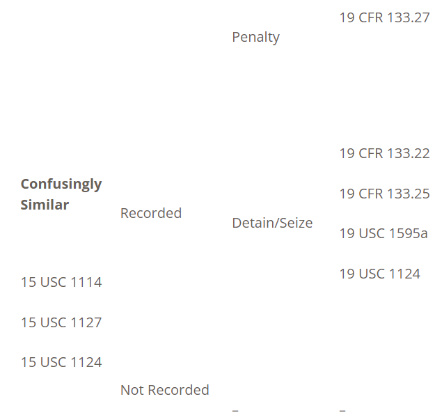435x415 pixels.
Task: Click the word Not before Recorded
Action: (132, 390)
